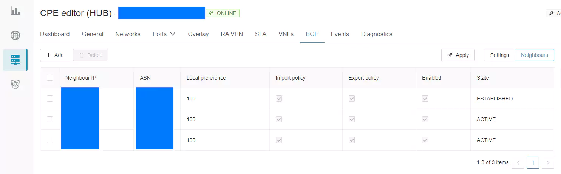Select the server devices sidebar icon
Viewport: 561px width, 174px height.
pos(15,60)
